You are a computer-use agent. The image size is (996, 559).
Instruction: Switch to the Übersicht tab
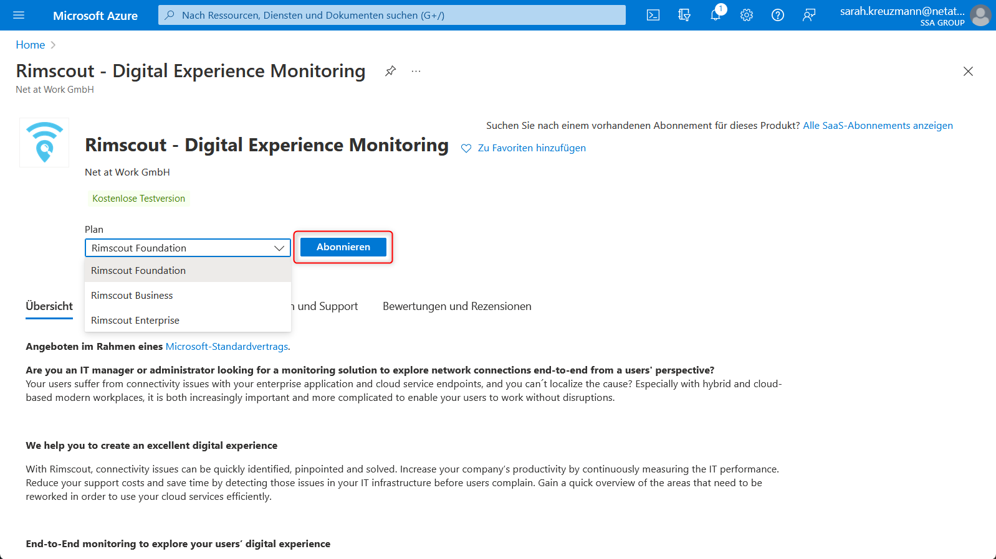[x=49, y=306]
